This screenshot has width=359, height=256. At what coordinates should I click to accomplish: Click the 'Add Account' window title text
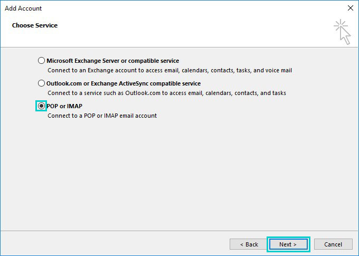[23, 8]
